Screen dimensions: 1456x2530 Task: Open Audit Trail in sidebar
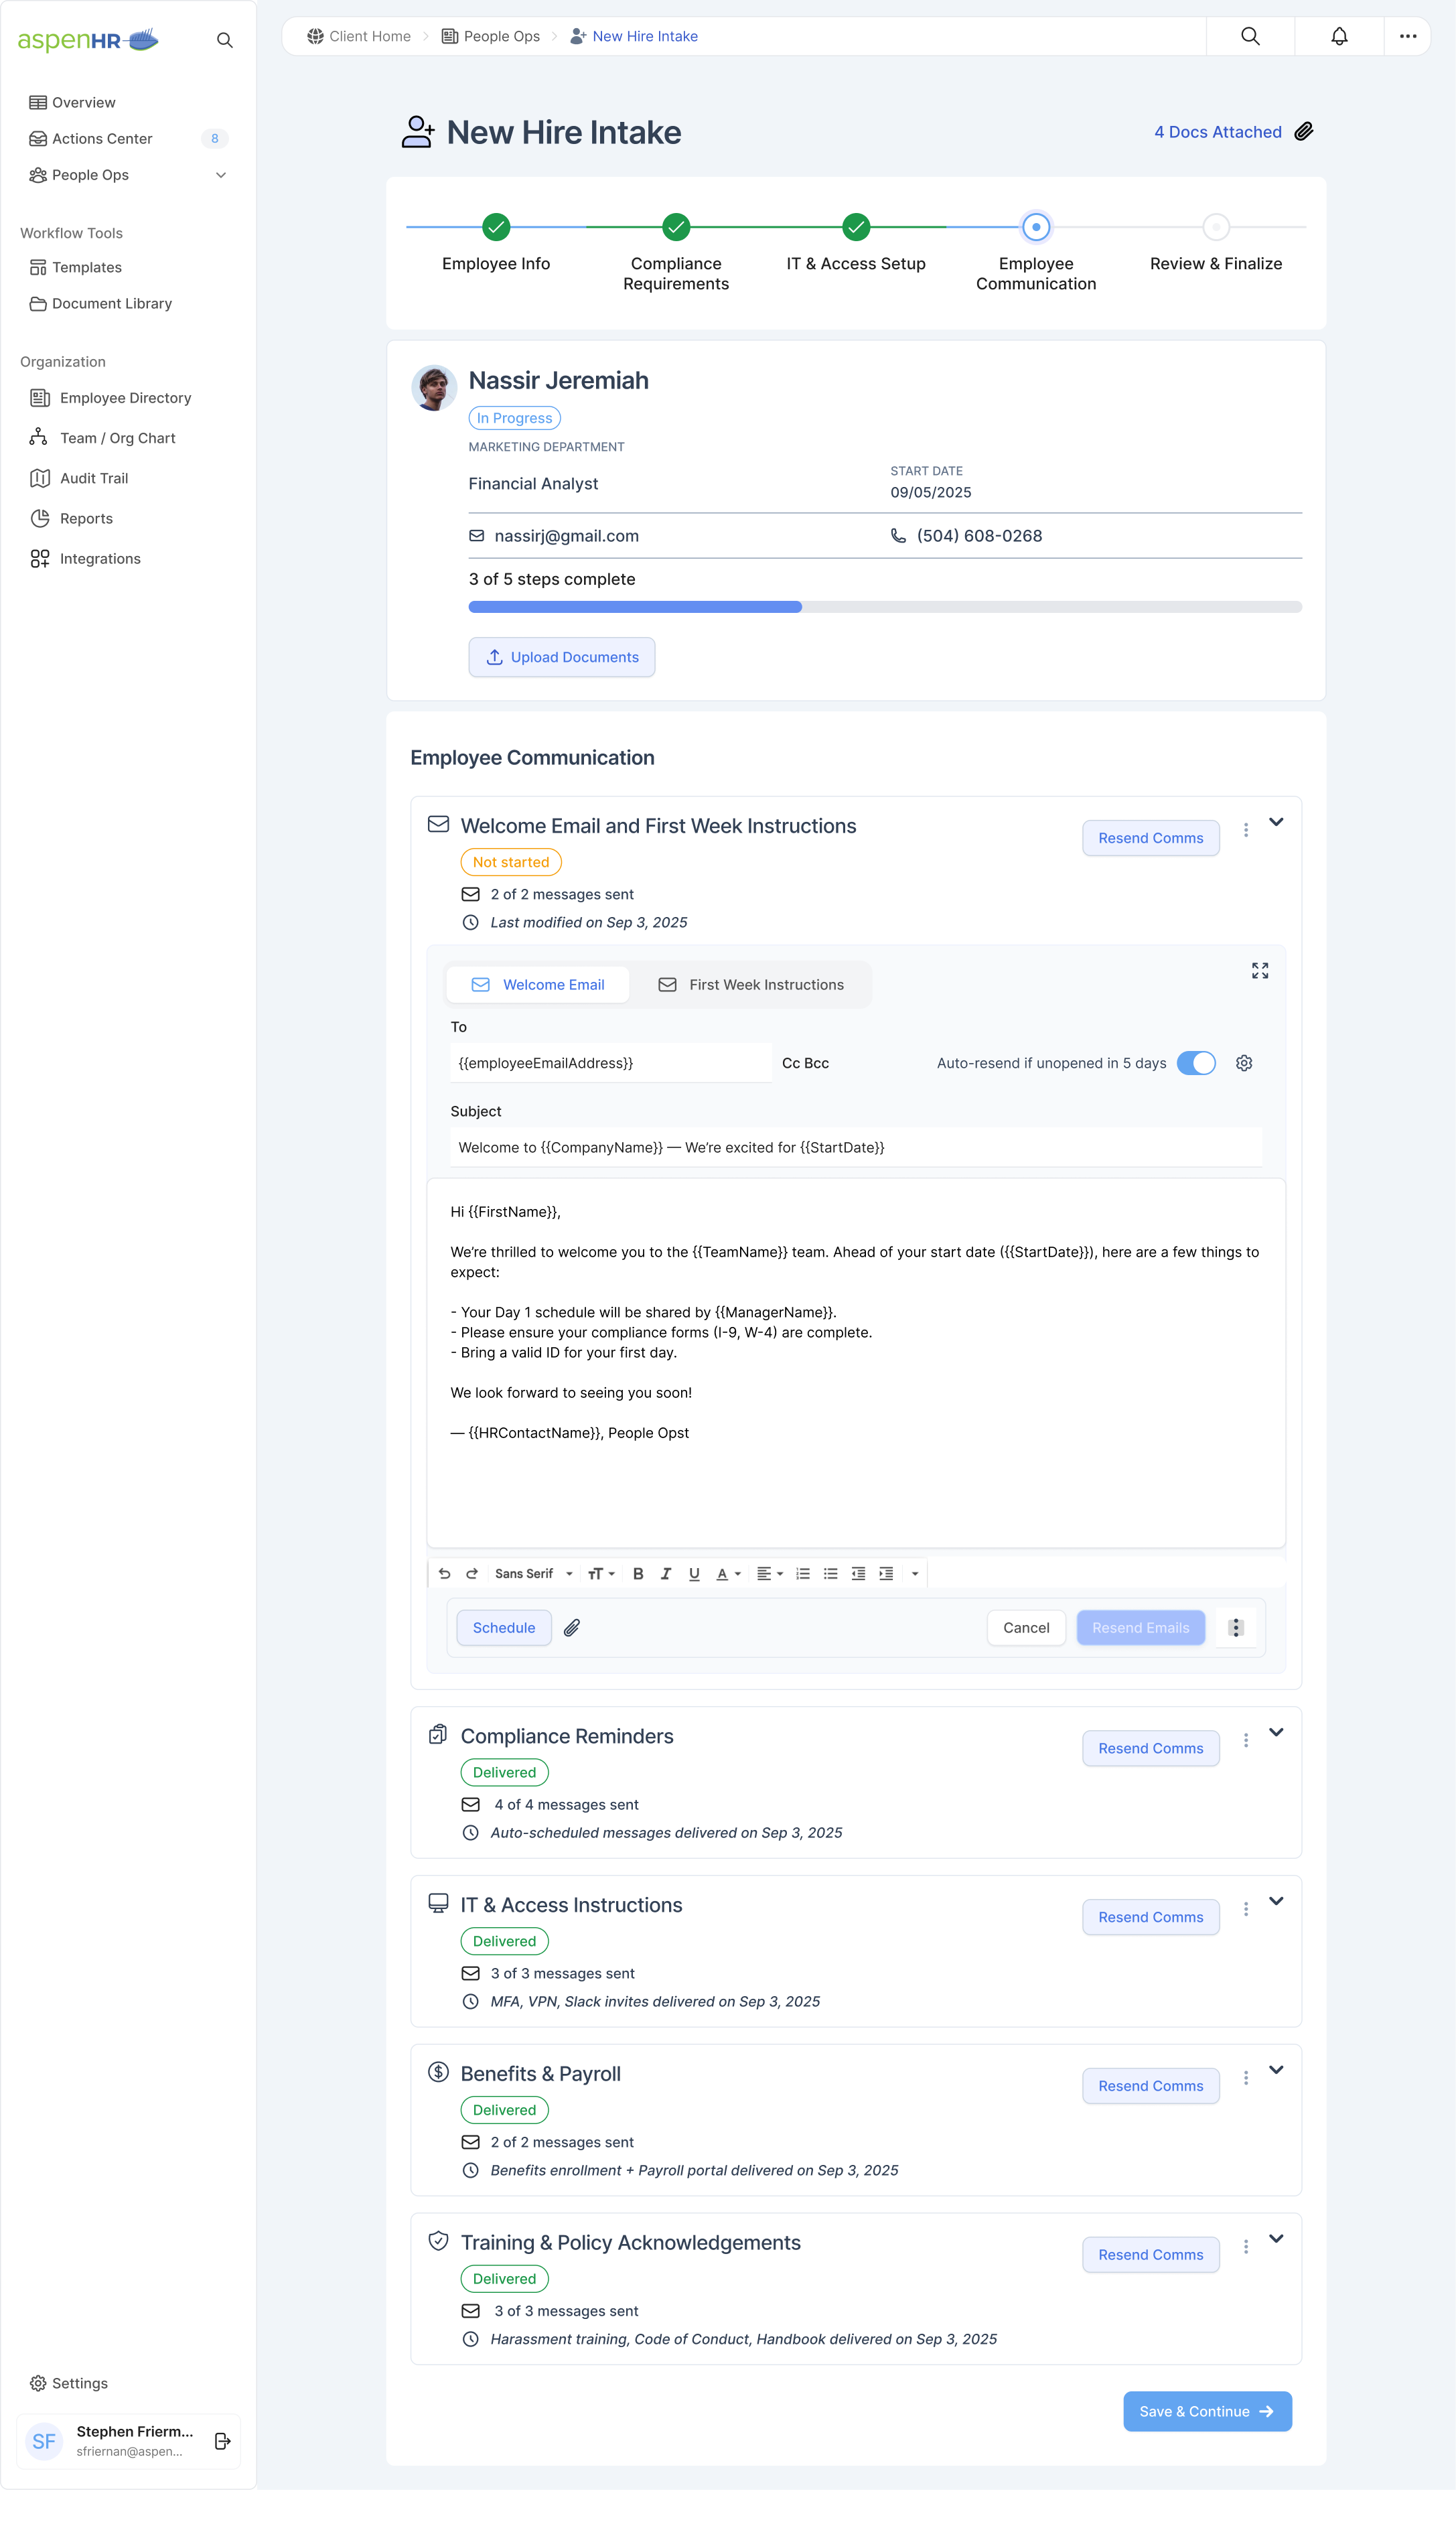[x=93, y=478]
